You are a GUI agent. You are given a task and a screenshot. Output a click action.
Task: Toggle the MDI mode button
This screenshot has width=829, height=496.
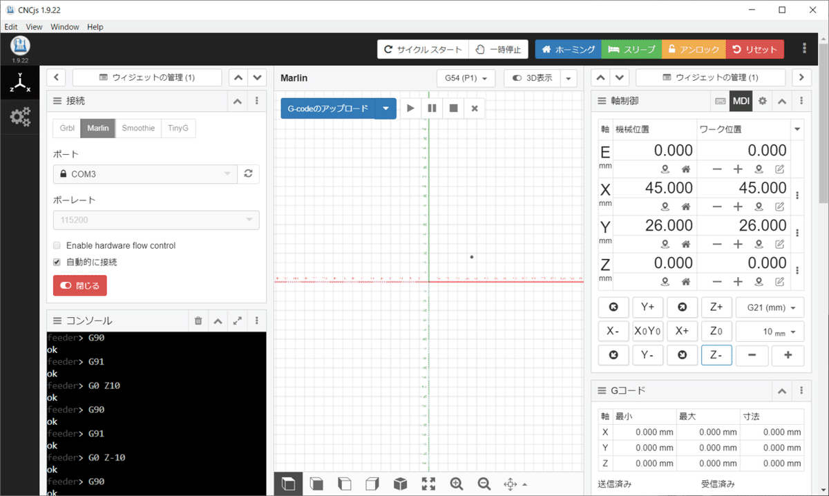(x=741, y=101)
